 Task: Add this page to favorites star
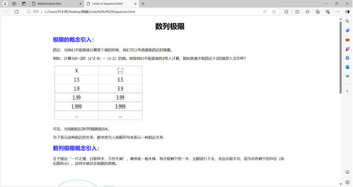(x=274, y=12)
